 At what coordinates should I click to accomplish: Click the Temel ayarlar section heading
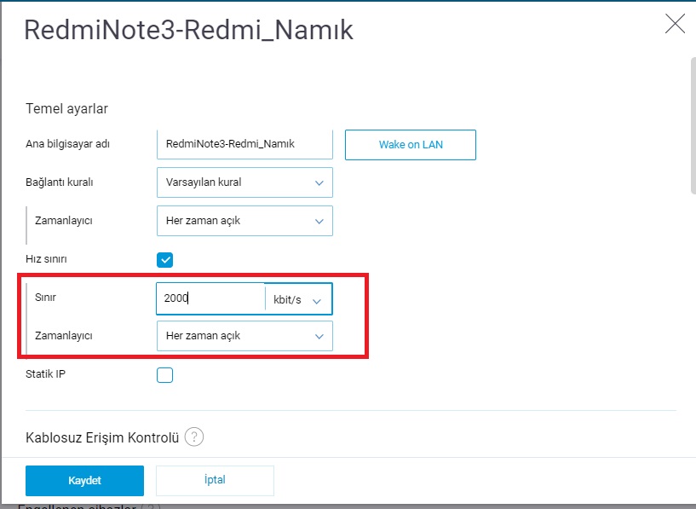tap(66, 109)
